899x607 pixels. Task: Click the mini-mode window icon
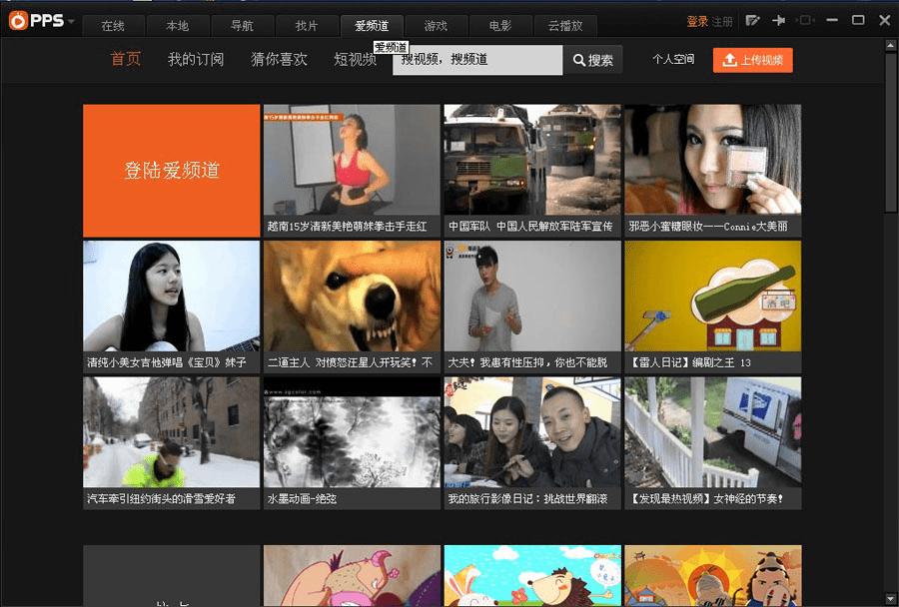tap(805, 21)
